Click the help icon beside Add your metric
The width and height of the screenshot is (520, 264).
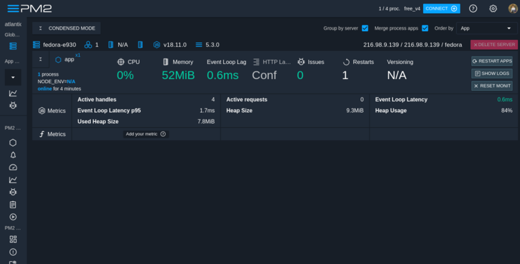[163, 134]
